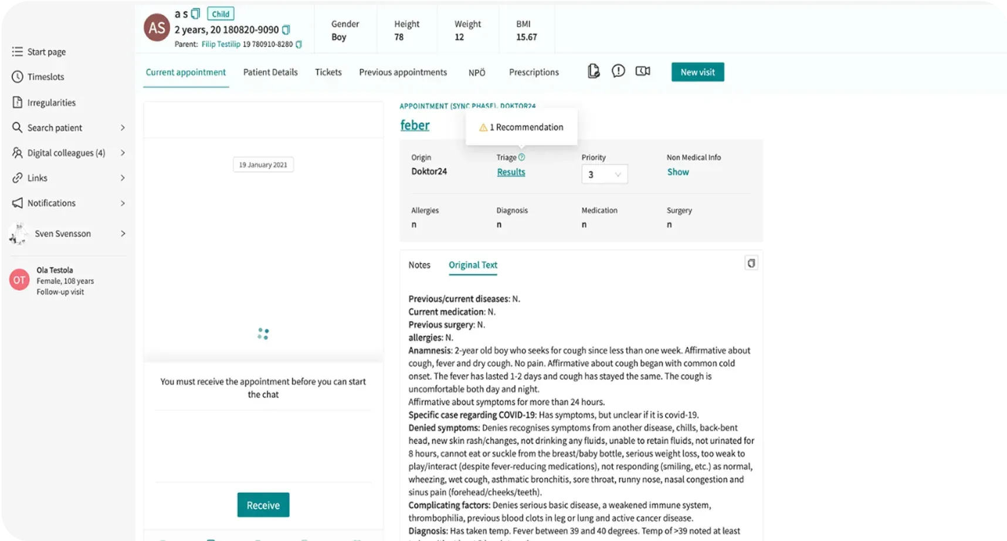Copy the parent's ID number
The height and width of the screenshot is (541, 1007).
pyautogui.click(x=299, y=45)
